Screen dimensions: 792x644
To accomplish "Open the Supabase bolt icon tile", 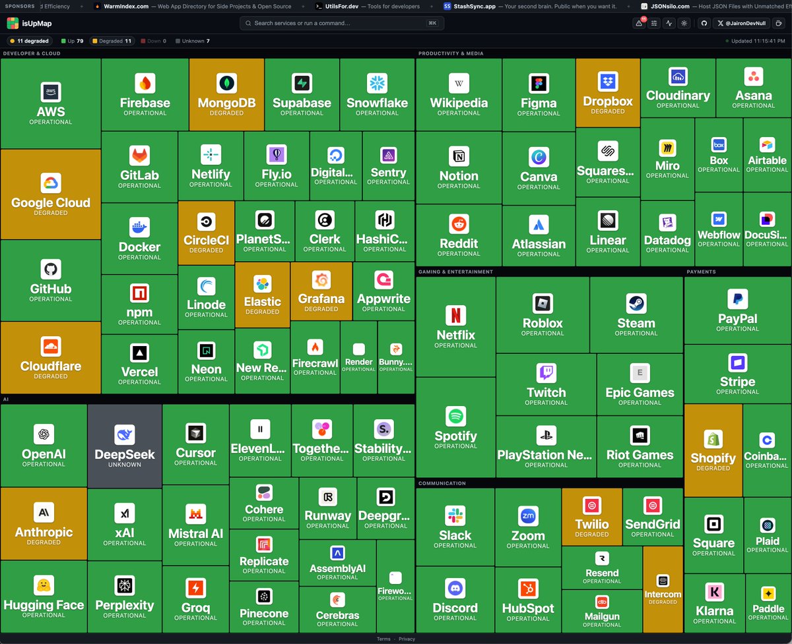I will [x=302, y=83].
